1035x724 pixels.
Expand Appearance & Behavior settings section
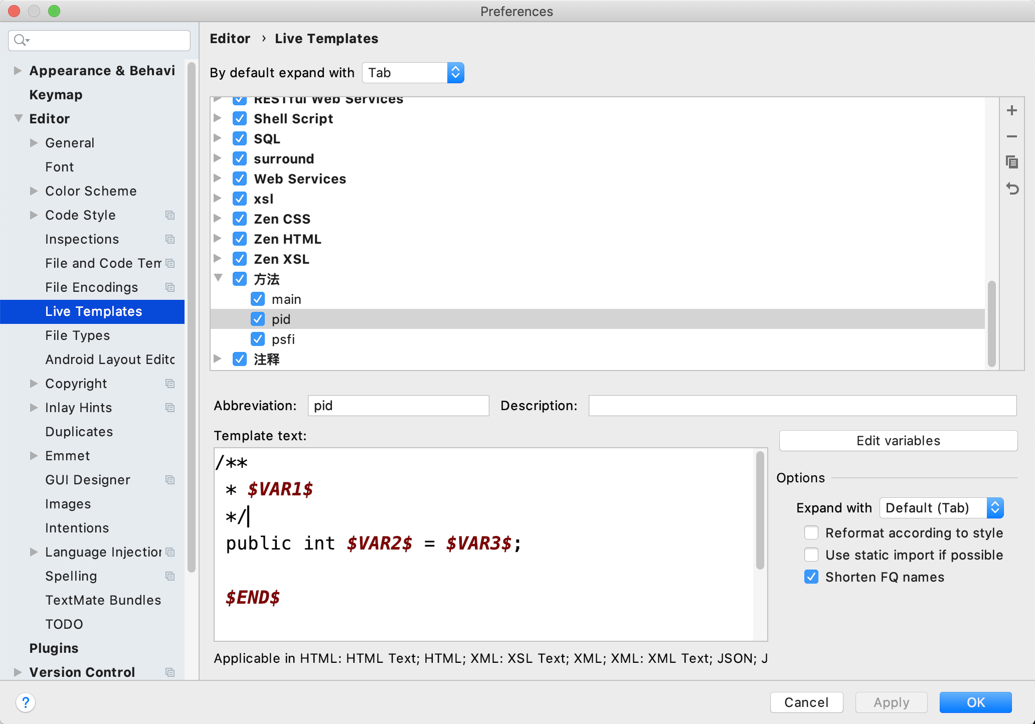click(x=18, y=71)
